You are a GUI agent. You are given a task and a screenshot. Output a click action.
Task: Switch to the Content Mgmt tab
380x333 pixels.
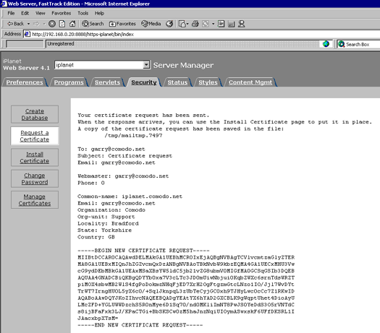[250, 82]
